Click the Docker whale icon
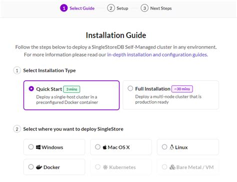The width and height of the screenshot is (237, 182). (x=39, y=167)
